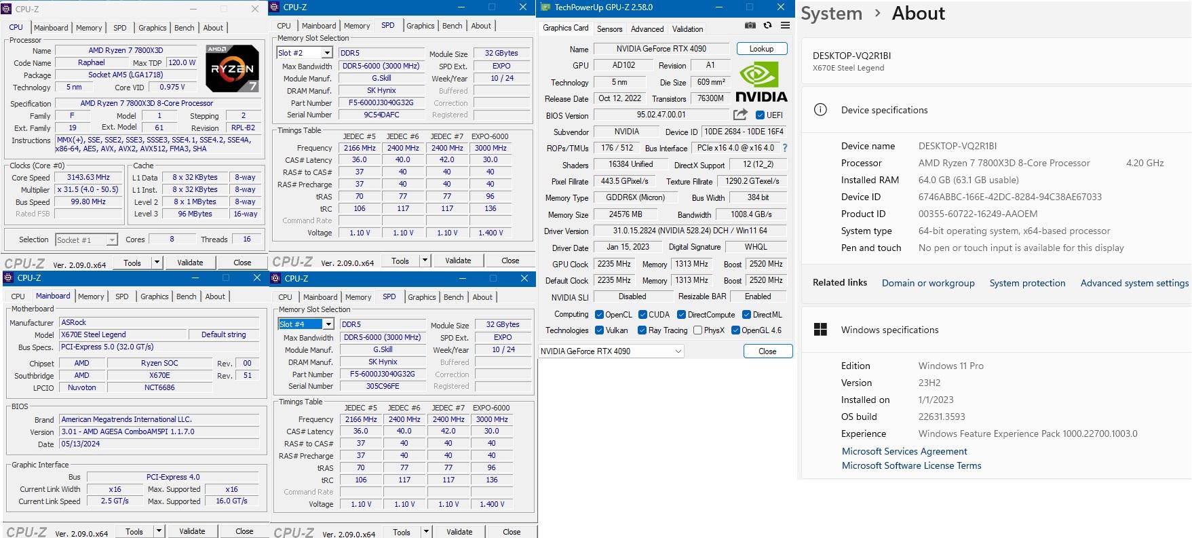Click the System breadcrumb in Settings
This screenshot has height=538, width=1192.
point(831,14)
